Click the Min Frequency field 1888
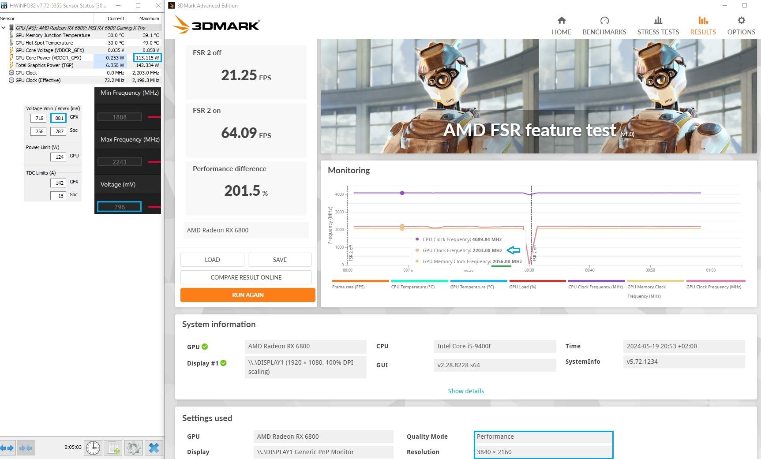The image size is (761, 459). coord(120,117)
